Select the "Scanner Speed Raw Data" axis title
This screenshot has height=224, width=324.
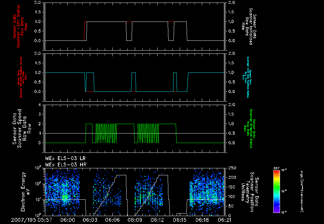22,128
